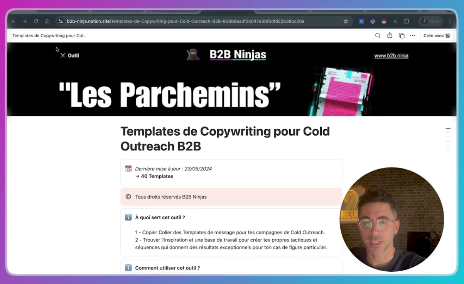Viewport: 464px width, 284px height.
Task: Open the green letter A extension
Action: pyautogui.click(x=395, y=22)
